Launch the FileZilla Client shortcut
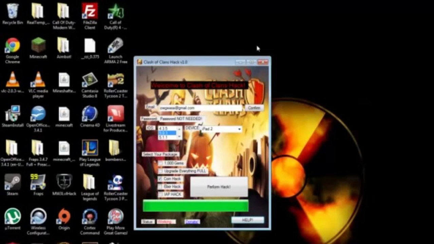Screen dimensions: 434x244 (x=90, y=16)
